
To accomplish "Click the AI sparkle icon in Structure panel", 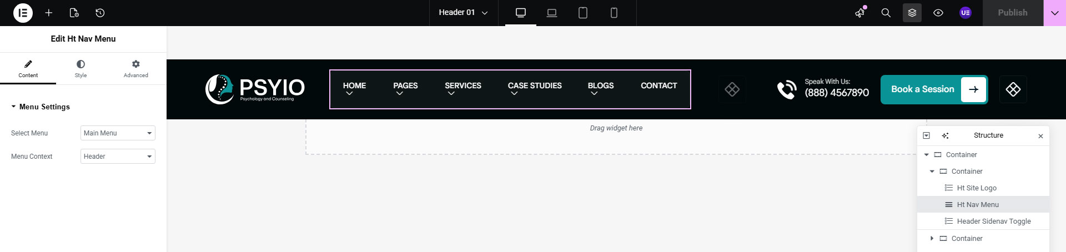I will [x=945, y=135].
